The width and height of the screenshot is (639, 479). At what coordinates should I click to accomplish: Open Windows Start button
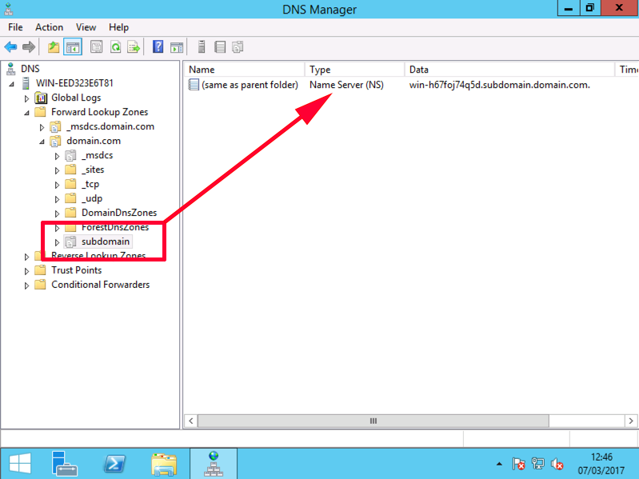tap(20, 464)
